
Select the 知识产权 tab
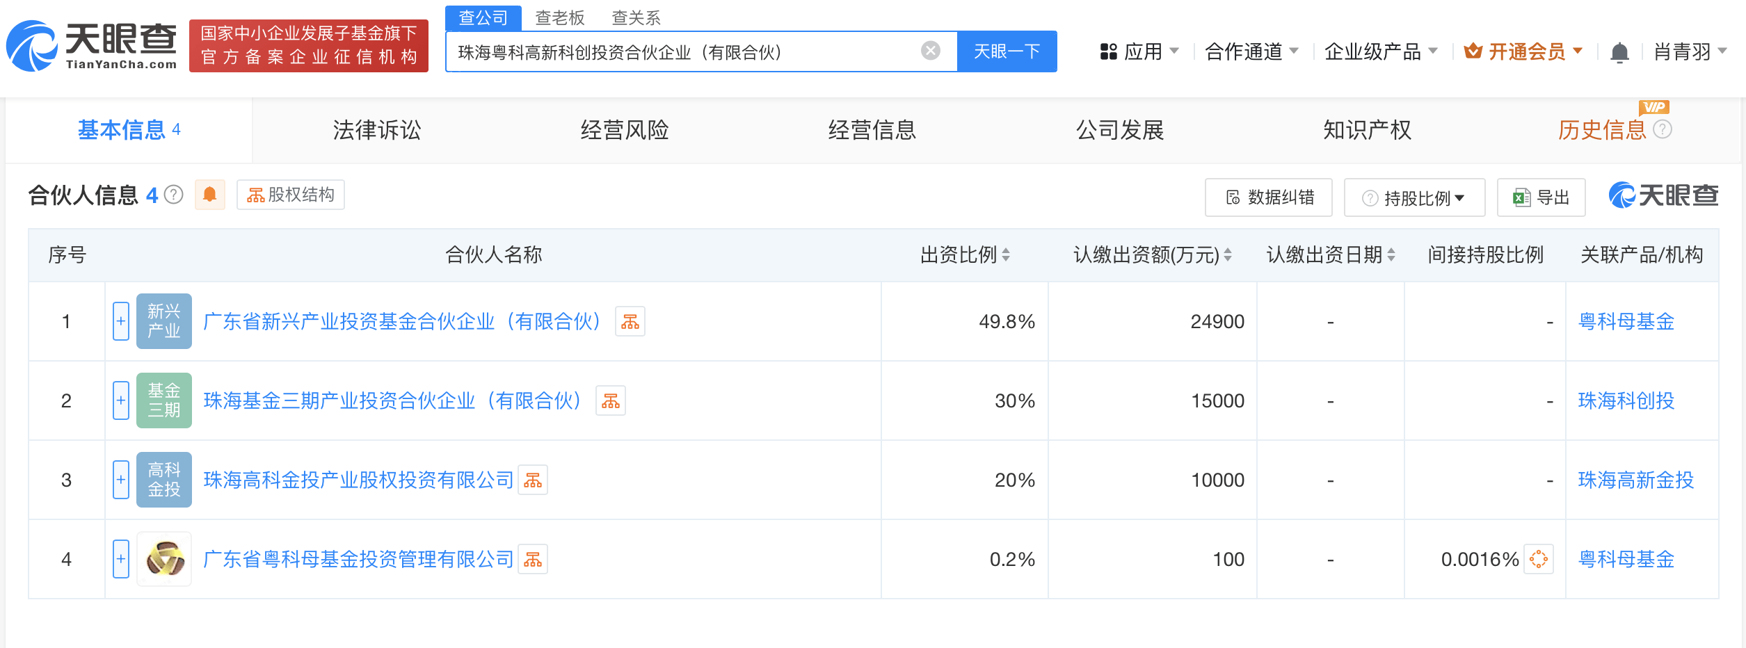pos(1368,130)
